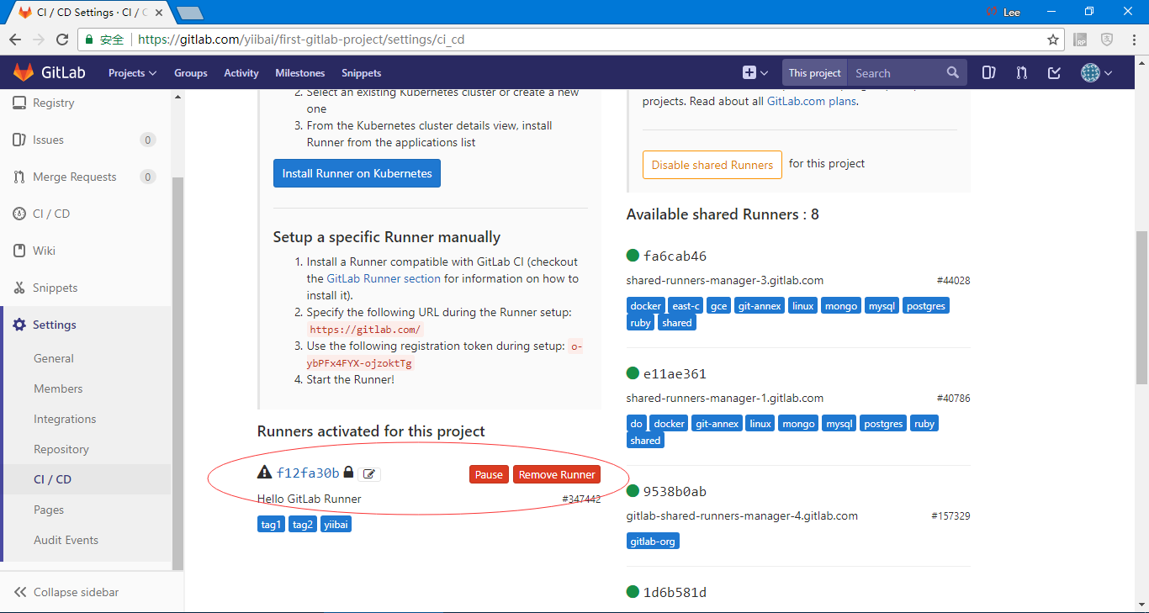Select CI / CD under Settings

click(x=52, y=479)
